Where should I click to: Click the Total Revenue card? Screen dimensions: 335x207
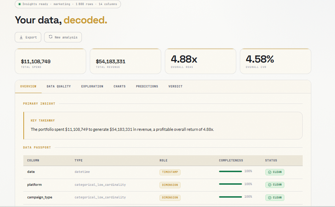125,61
